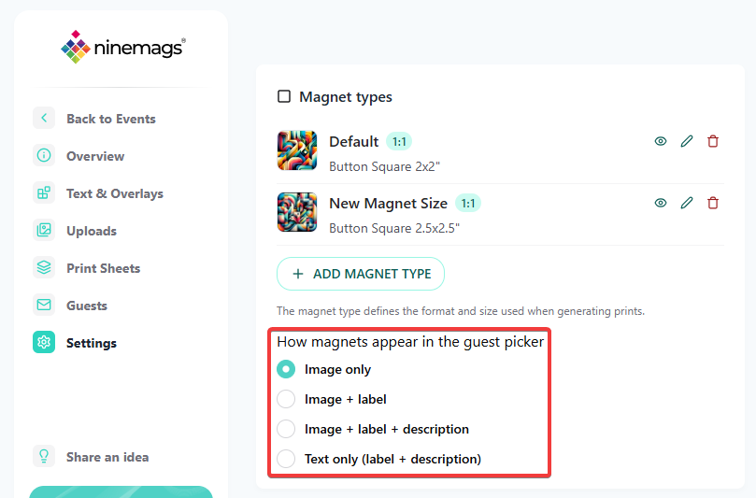Select Text only (label + description)

click(286, 459)
